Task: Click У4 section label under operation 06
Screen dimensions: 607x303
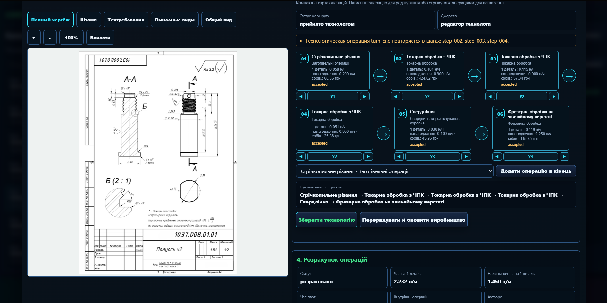Action: (530, 156)
